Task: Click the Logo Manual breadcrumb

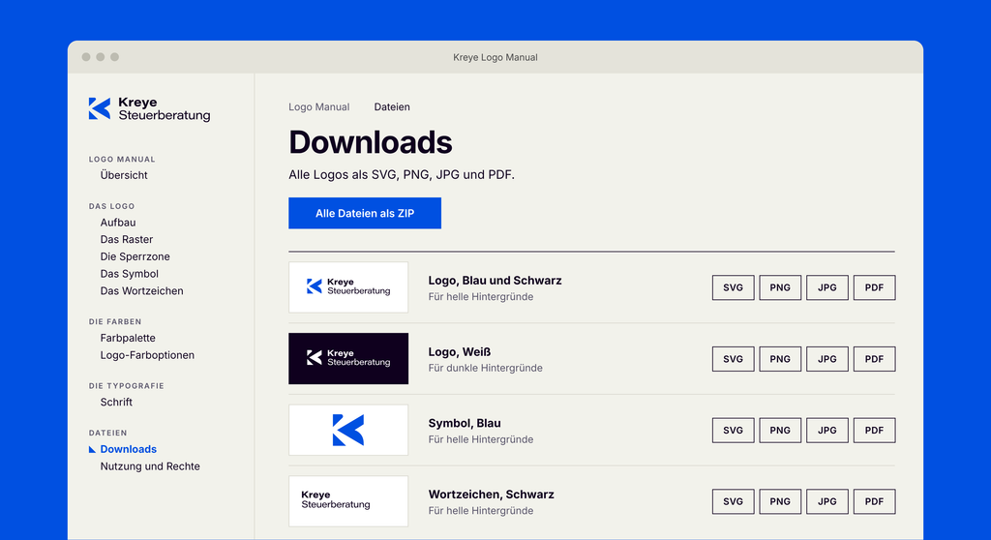Action: point(319,106)
